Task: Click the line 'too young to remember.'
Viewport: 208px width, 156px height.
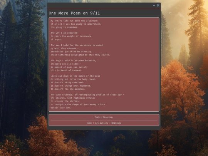Action: [65, 27]
